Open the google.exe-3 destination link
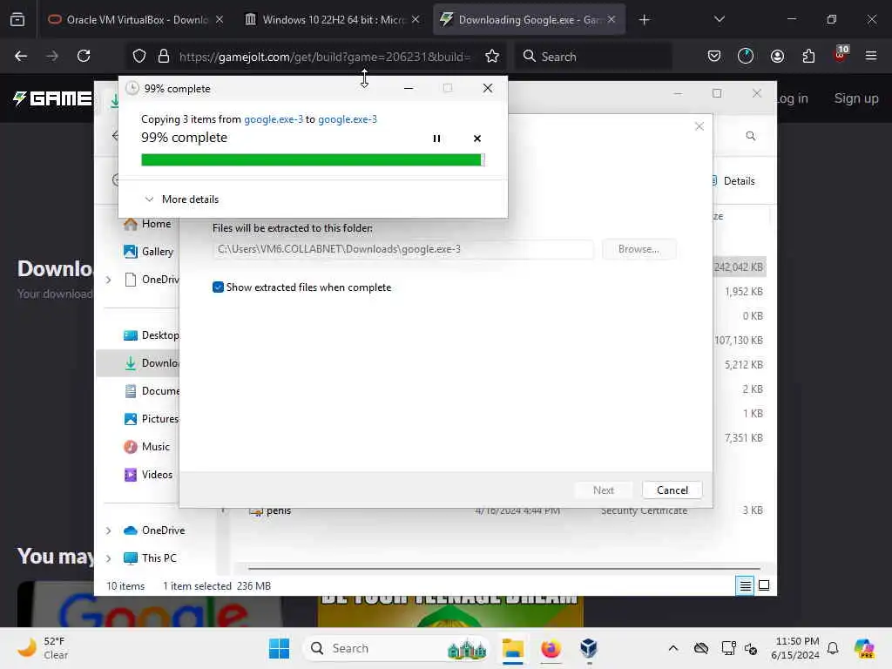This screenshot has width=892, height=669. coord(347,118)
